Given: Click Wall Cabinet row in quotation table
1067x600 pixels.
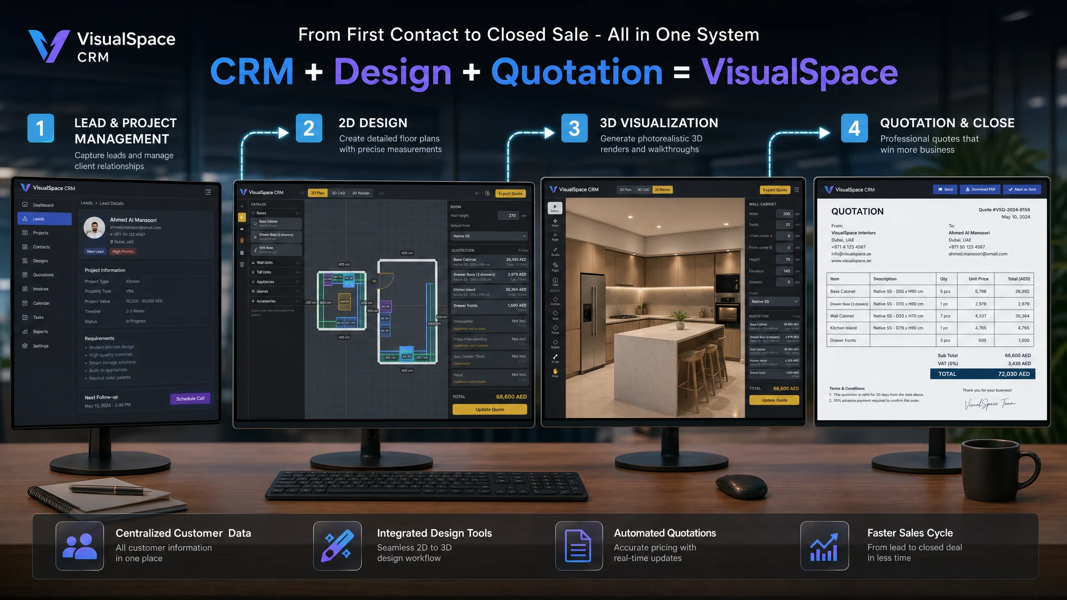Looking at the screenshot, I should click(930, 316).
